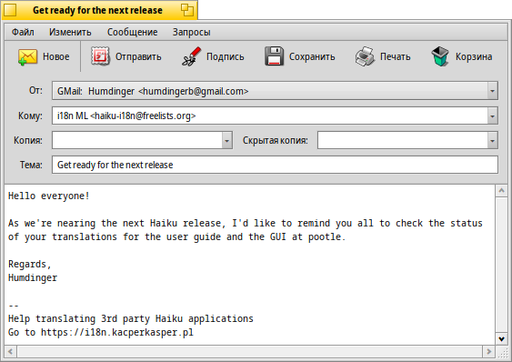
Task: Click the Отправить stamp icon
Action: (100, 56)
